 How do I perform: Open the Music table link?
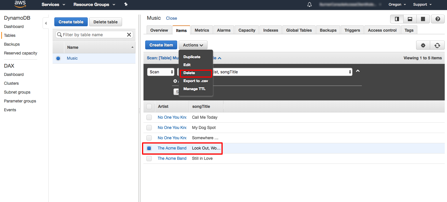(72, 58)
